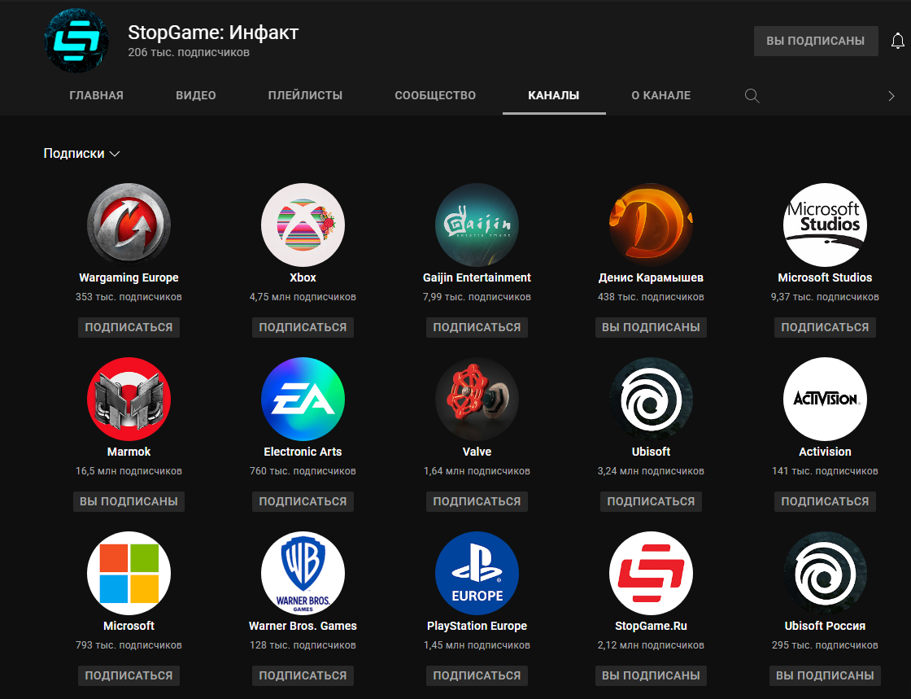Click the StopGame.Ru name link
This screenshot has height=699, width=911.
[x=651, y=626]
